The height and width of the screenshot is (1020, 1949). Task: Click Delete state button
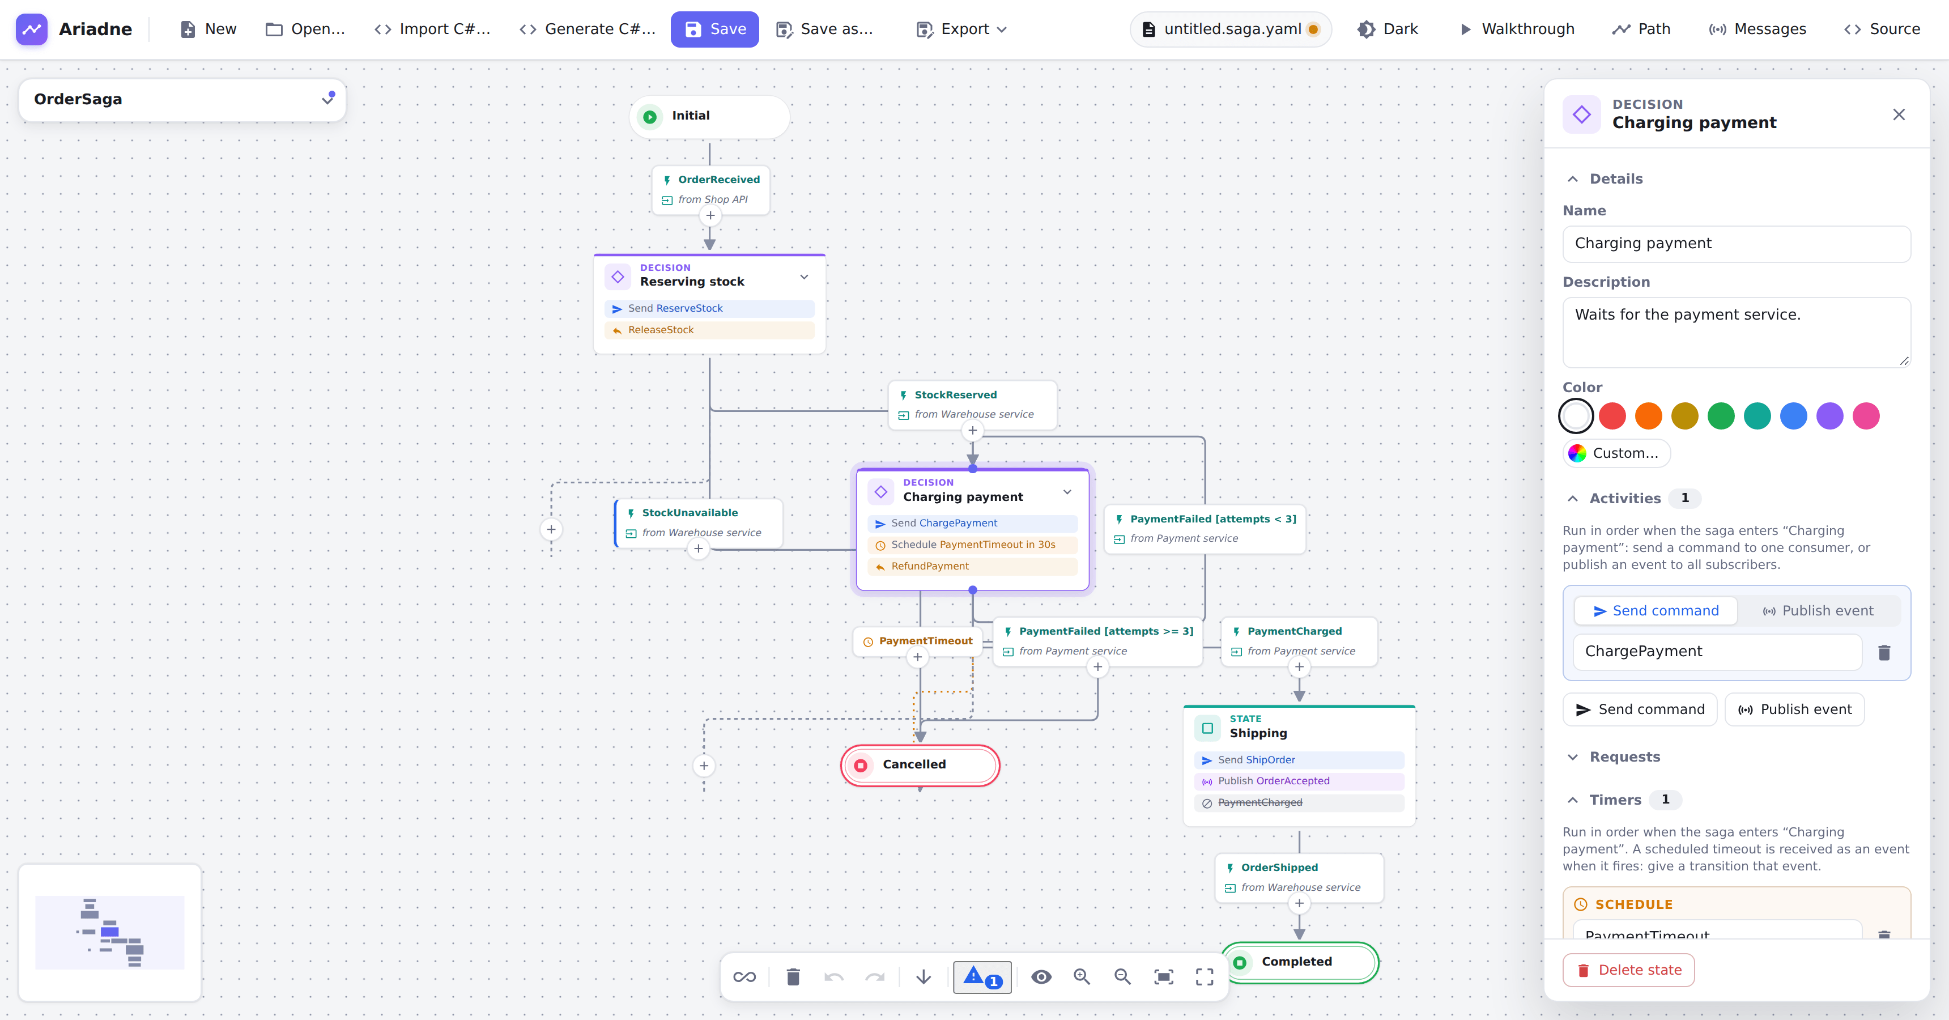tap(1628, 970)
